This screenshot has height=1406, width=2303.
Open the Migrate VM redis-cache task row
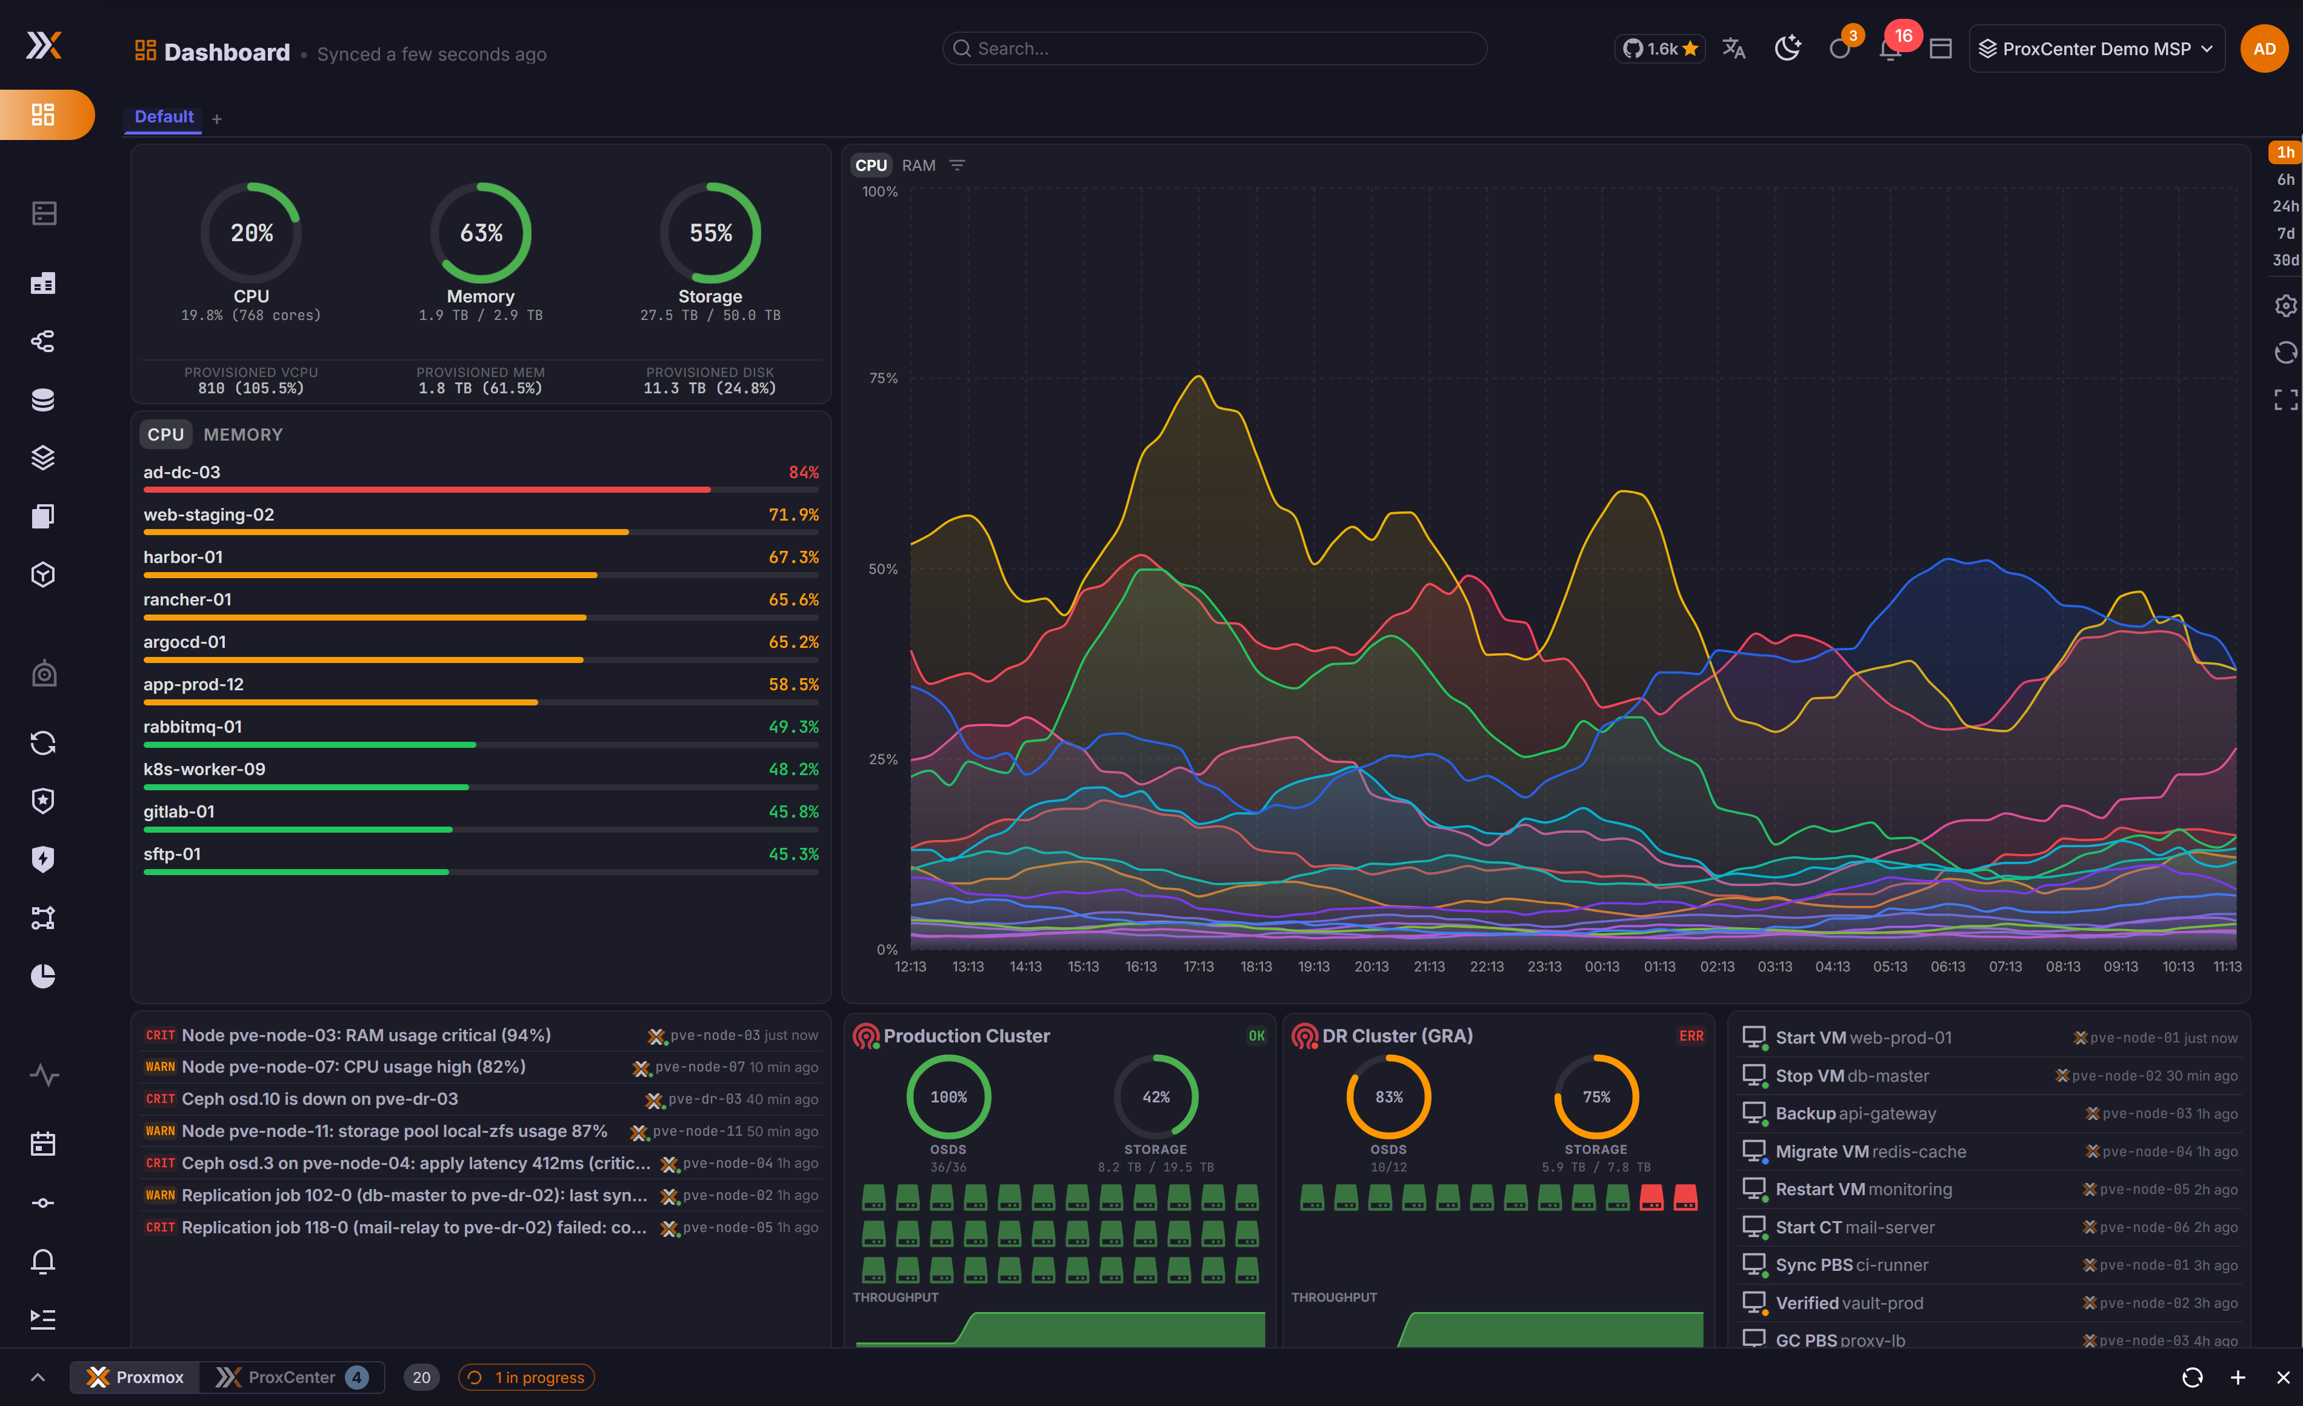coord(1989,1151)
